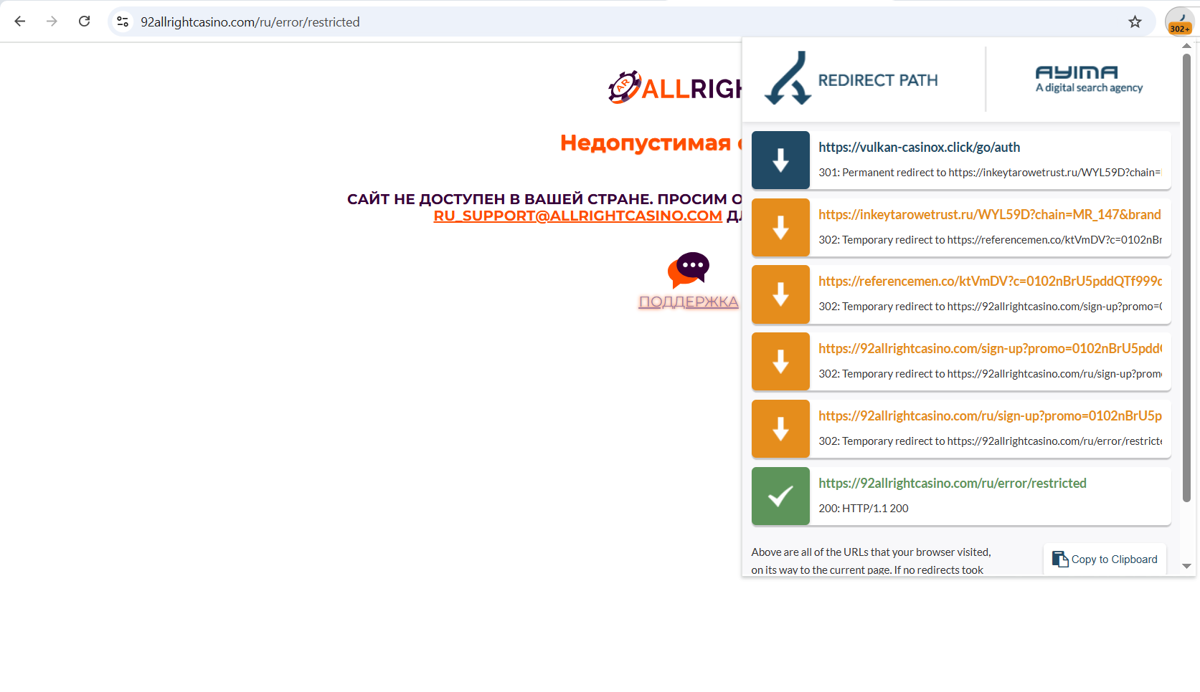The height and width of the screenshot is (692, 1200).
Task: Select 302 redirect to /ru/error/restricted text
Action: point(990,441)
